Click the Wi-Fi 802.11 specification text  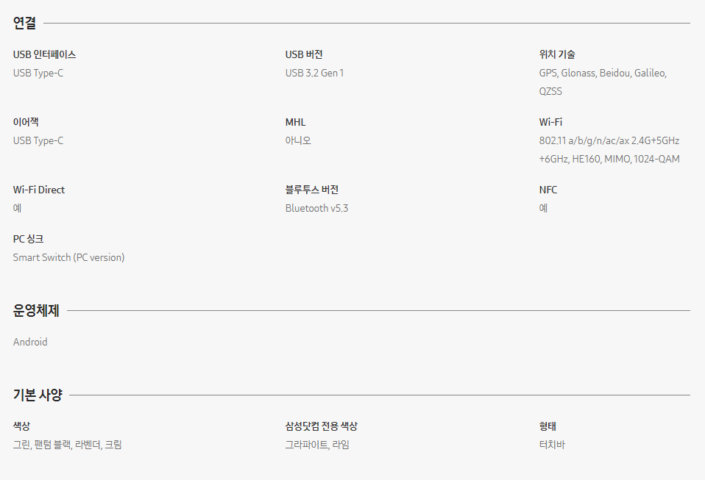point(609,149)
